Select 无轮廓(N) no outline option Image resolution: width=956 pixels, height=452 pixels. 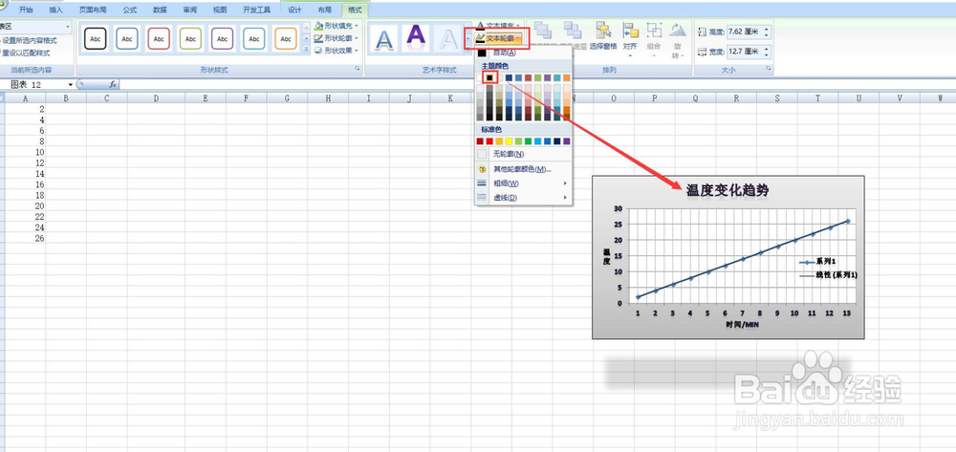[523, 154]
